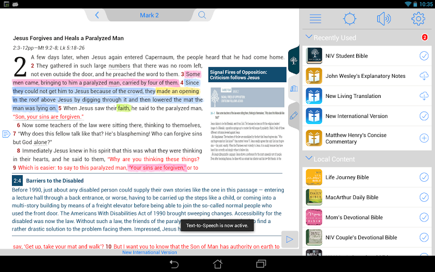Tap the Android home navigation button
The height and width of the screenshot is (272, 435).
(x=217, y=264)
